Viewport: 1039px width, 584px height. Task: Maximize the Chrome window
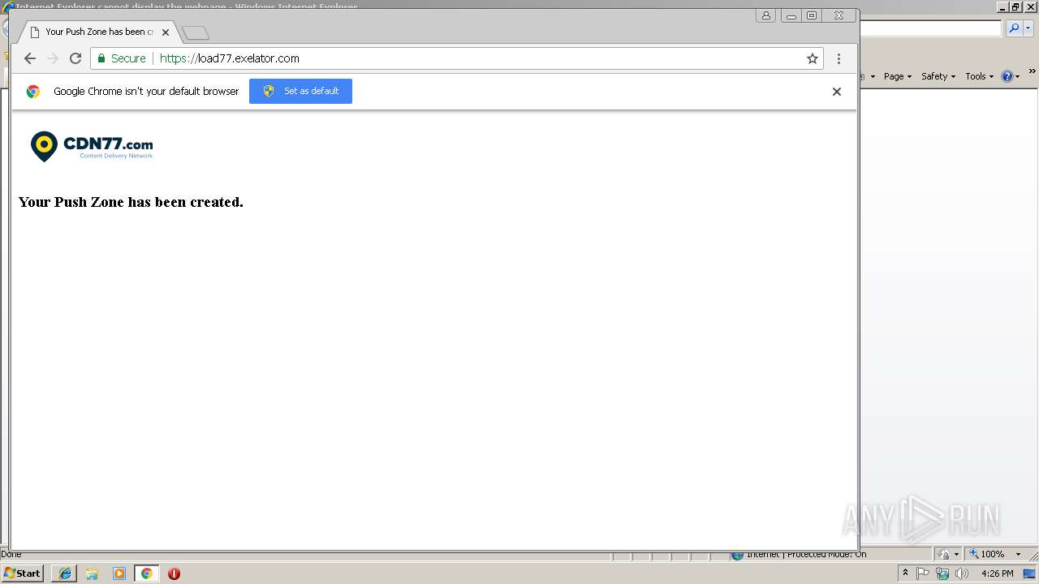812,15
